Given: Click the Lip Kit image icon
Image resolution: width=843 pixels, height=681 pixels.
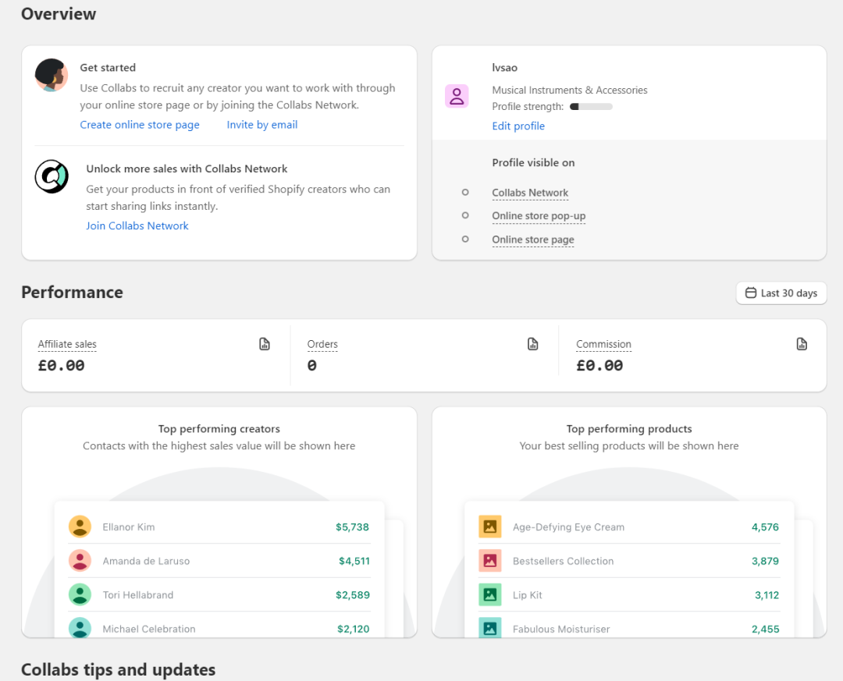Looking at the screenshot, I should coord(489,594).
